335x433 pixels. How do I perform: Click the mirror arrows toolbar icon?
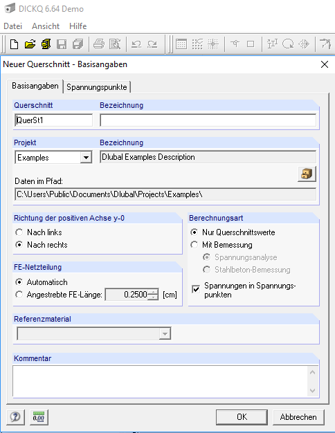304,44
